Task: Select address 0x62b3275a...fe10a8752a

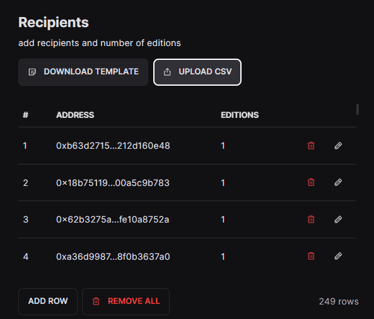Action: pyautogui.click(x=113, y=219)
